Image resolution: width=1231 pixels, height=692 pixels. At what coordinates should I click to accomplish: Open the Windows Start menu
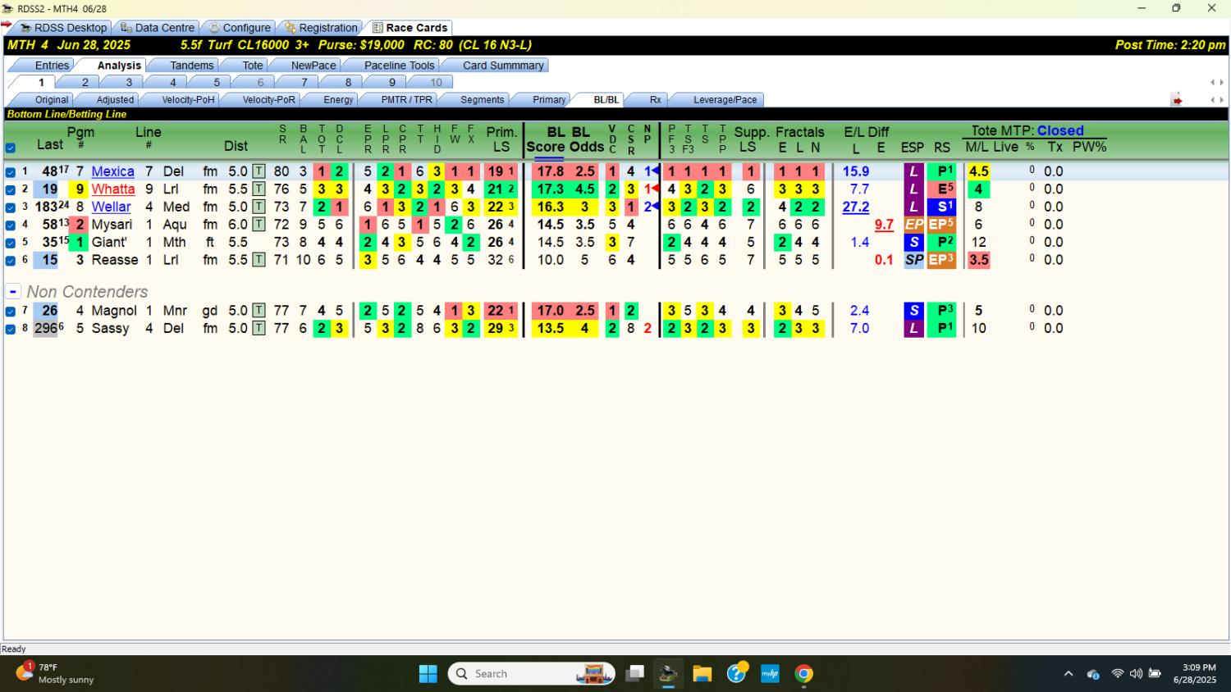[x=428, y=674]
